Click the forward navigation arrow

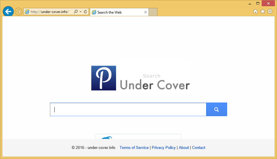[x=19, y=12]
